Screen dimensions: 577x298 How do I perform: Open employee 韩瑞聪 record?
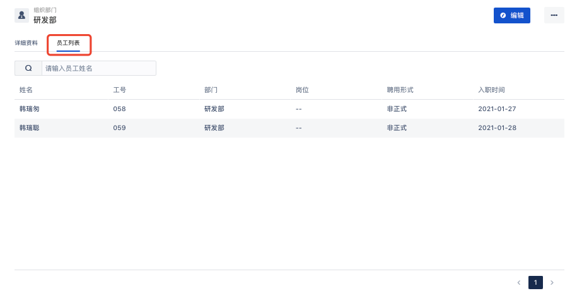coord(30,128)
